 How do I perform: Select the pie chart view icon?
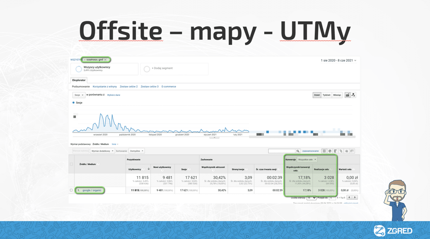click(x=330, y=151)
